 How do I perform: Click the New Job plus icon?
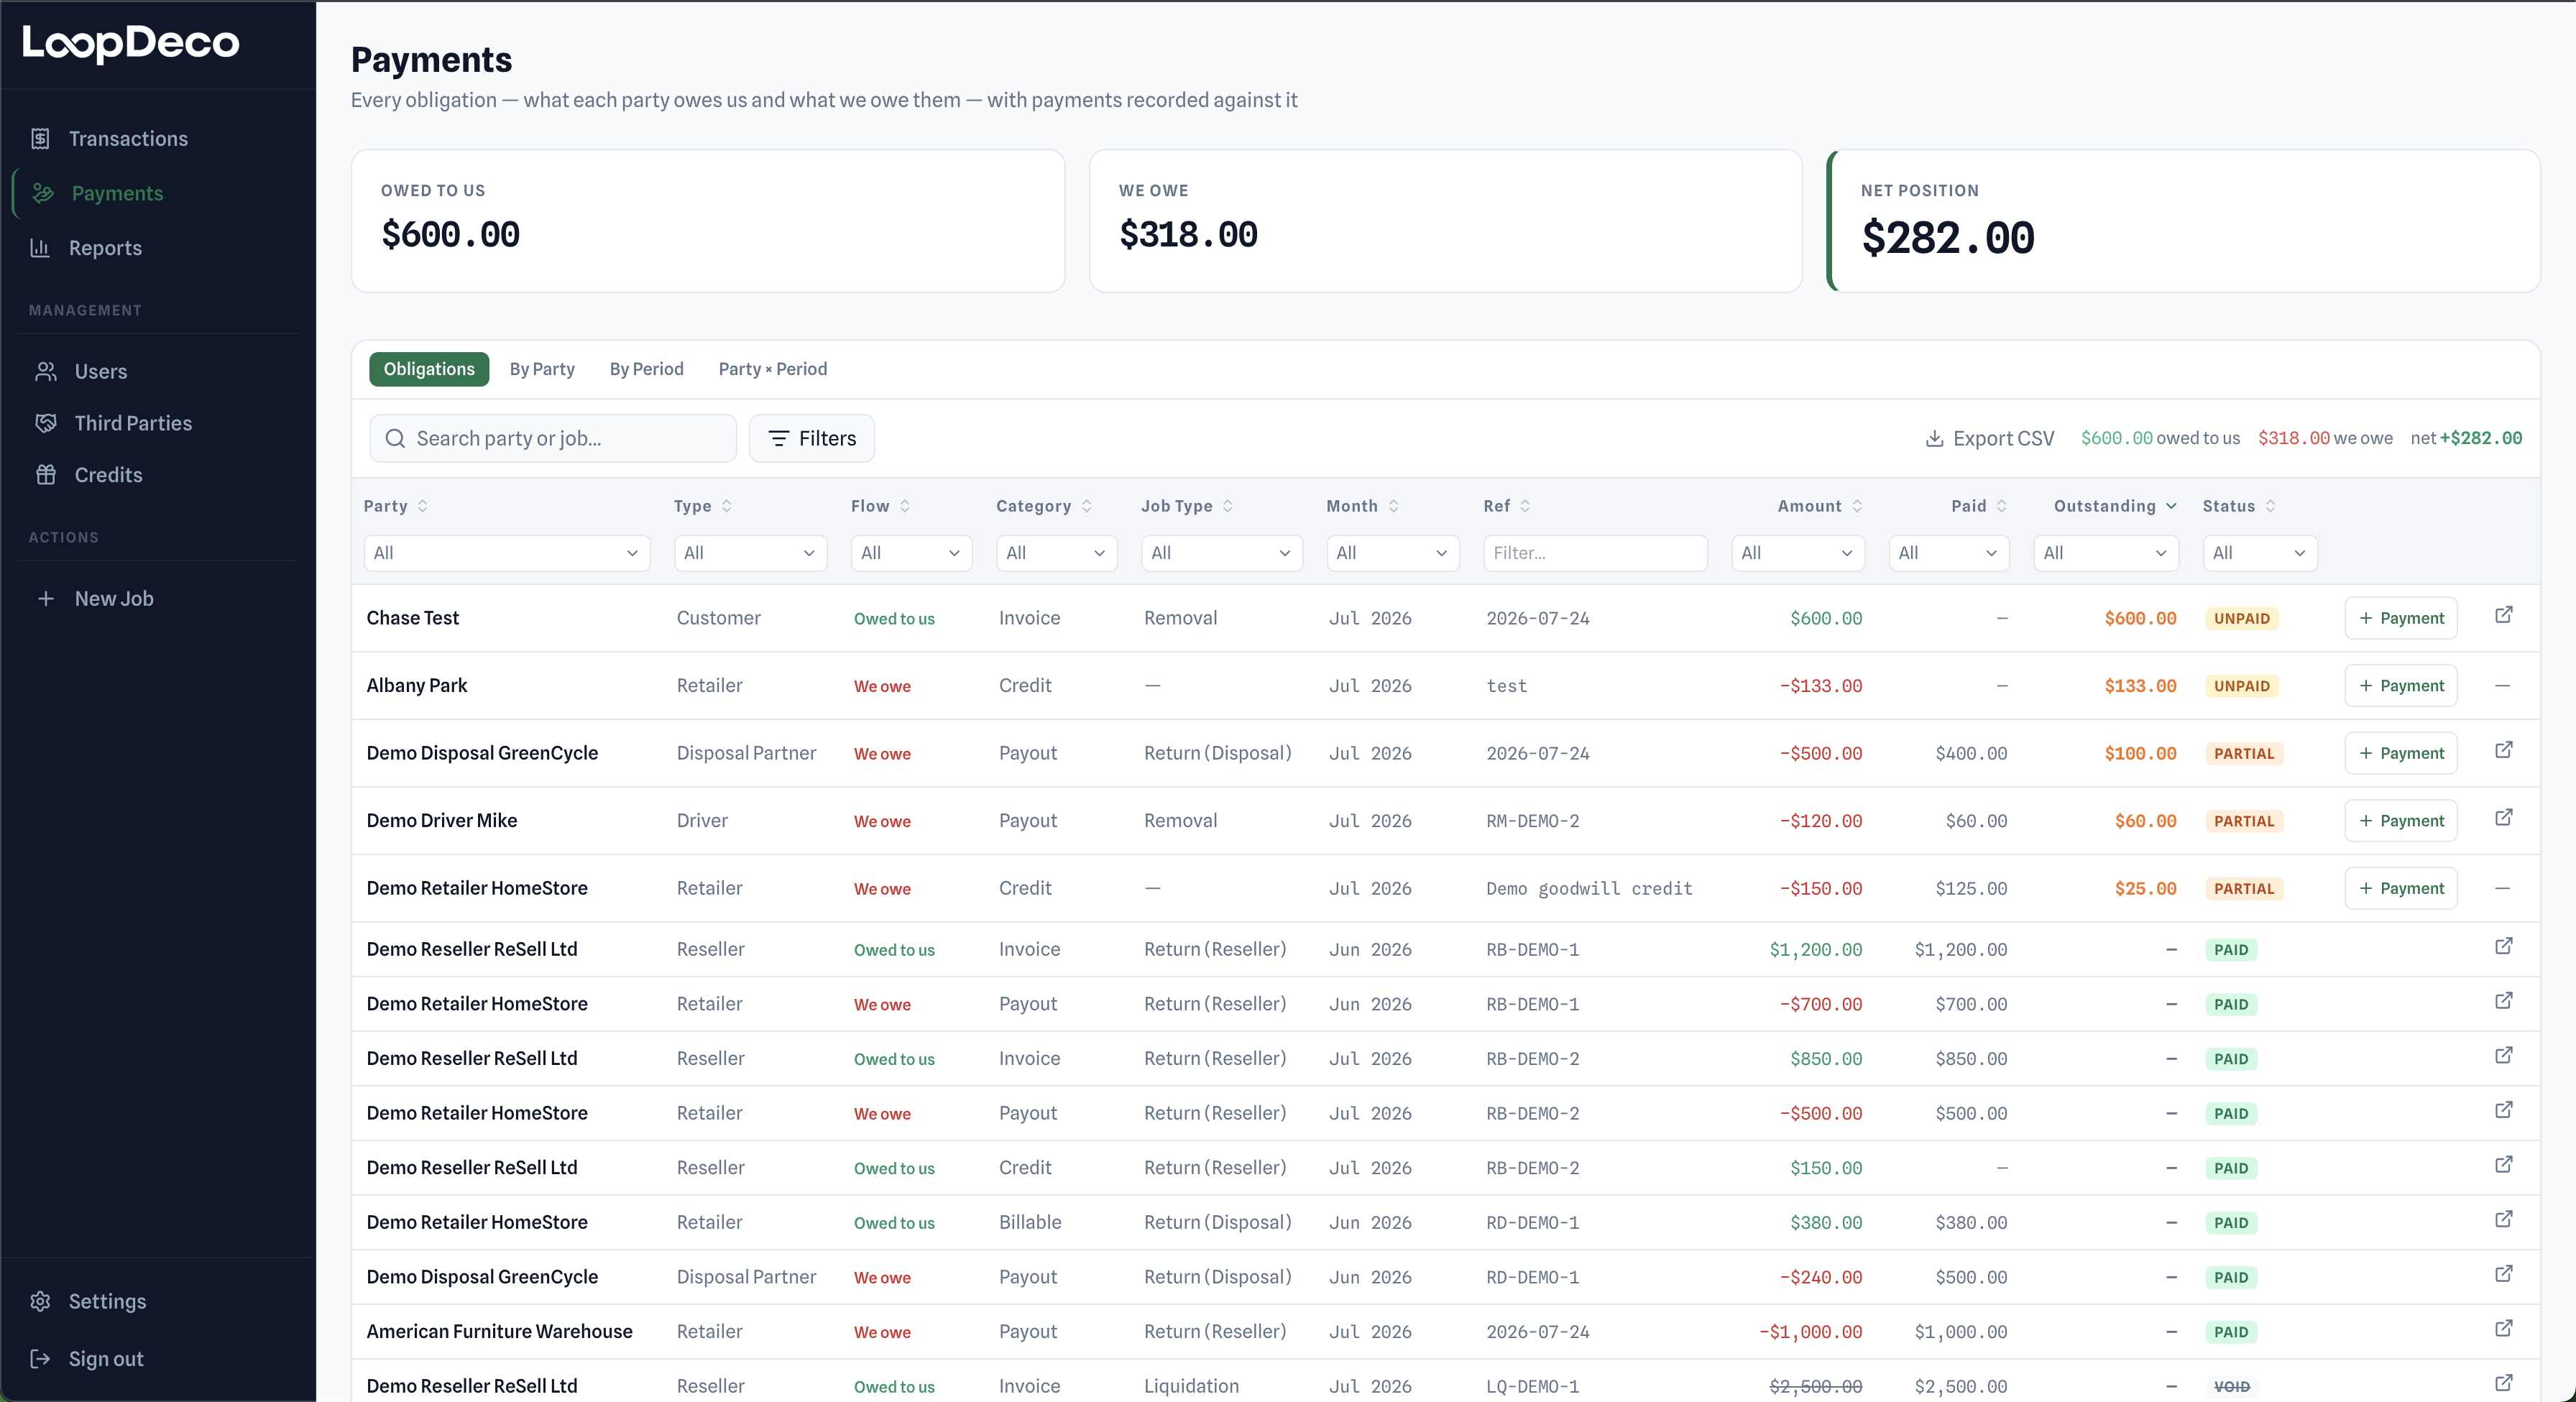[x=45, y=599]
